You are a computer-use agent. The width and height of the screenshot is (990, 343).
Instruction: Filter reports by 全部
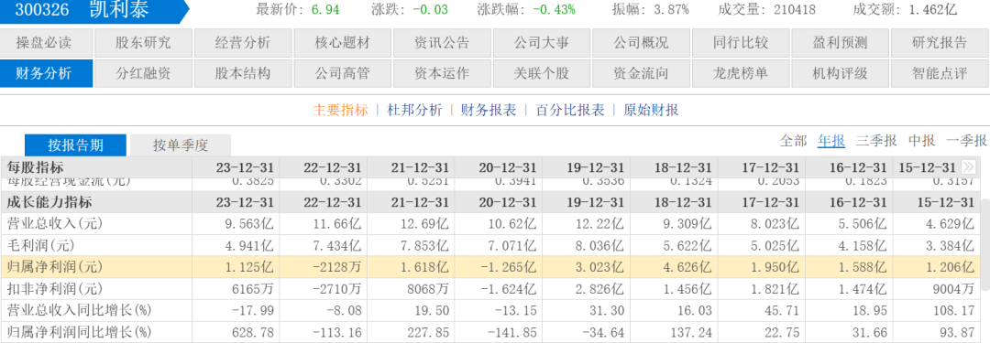pos(793,141)
